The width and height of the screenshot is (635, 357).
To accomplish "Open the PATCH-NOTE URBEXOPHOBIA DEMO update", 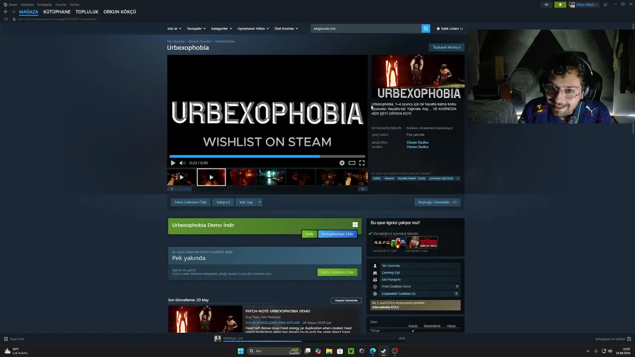I will (x=278, y=311).
